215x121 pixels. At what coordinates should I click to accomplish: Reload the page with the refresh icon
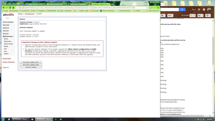(10, 8)
